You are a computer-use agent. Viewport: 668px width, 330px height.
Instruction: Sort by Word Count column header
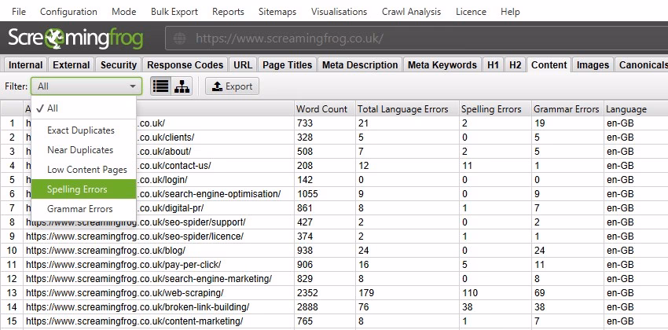[321, 109]
